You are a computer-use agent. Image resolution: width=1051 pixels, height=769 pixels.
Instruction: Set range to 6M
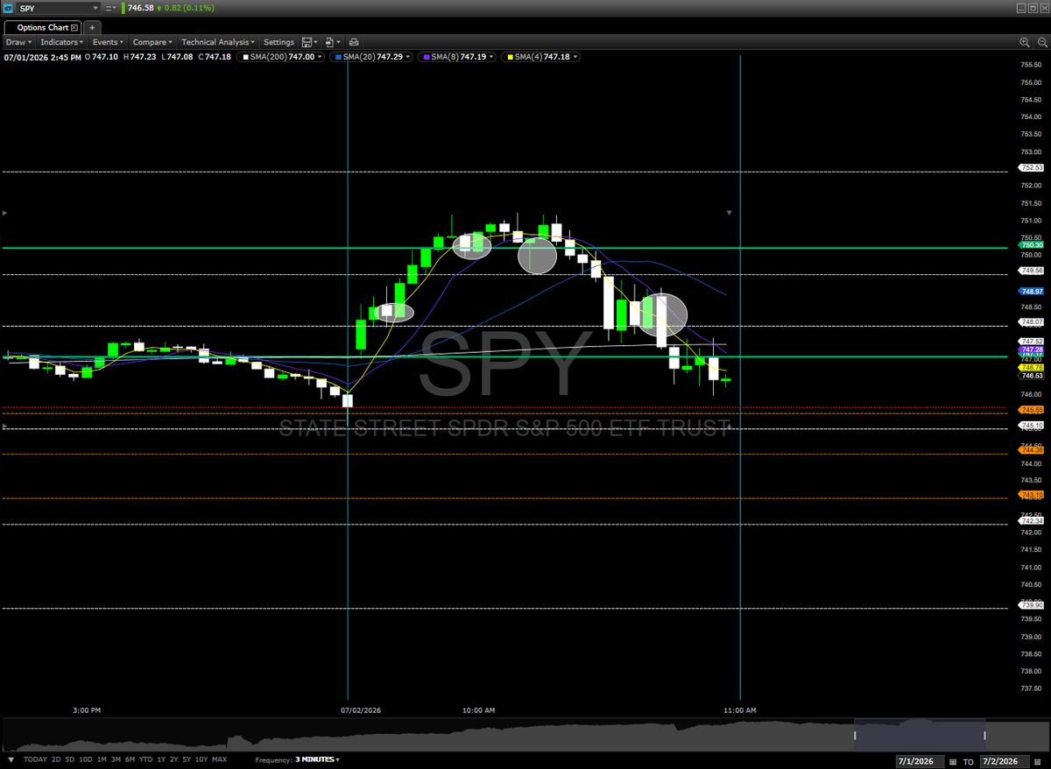tap(130, 759)
